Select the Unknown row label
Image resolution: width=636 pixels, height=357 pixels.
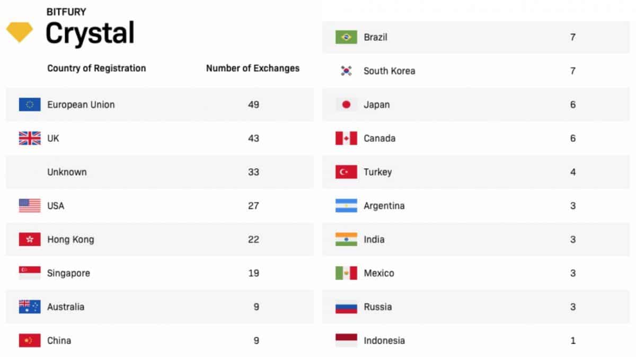[x=67, y=172]
